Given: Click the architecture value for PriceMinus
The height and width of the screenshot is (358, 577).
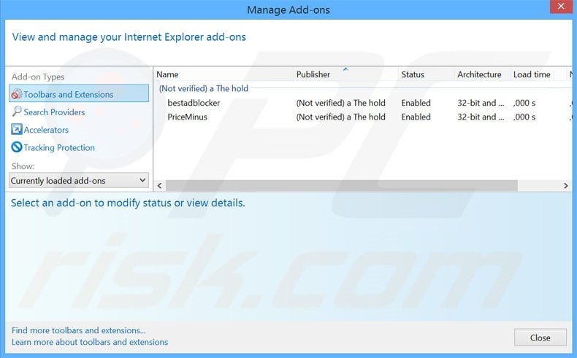Looking at the screenshot, I should (481, 117).
